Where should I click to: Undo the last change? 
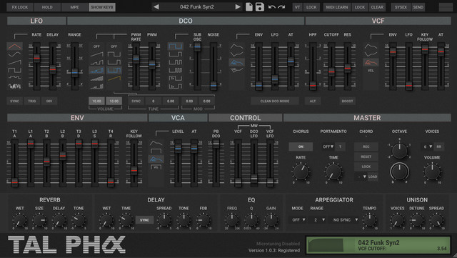[271, 6]
